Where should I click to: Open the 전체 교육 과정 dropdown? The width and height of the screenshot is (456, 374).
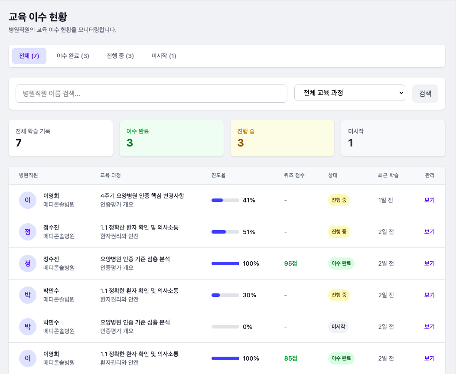(349, 93)
